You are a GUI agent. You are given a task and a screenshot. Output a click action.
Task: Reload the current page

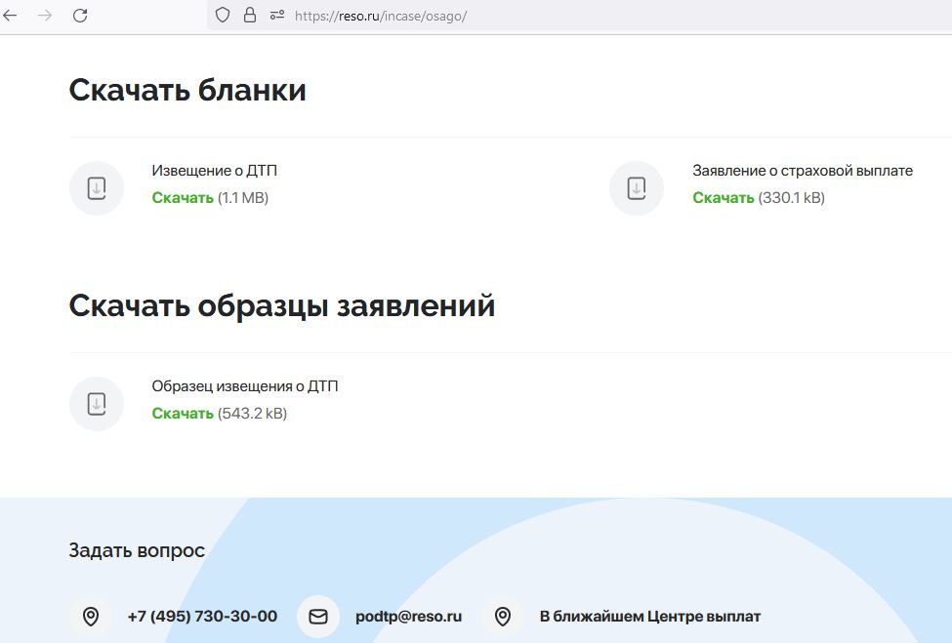(80, 16)
